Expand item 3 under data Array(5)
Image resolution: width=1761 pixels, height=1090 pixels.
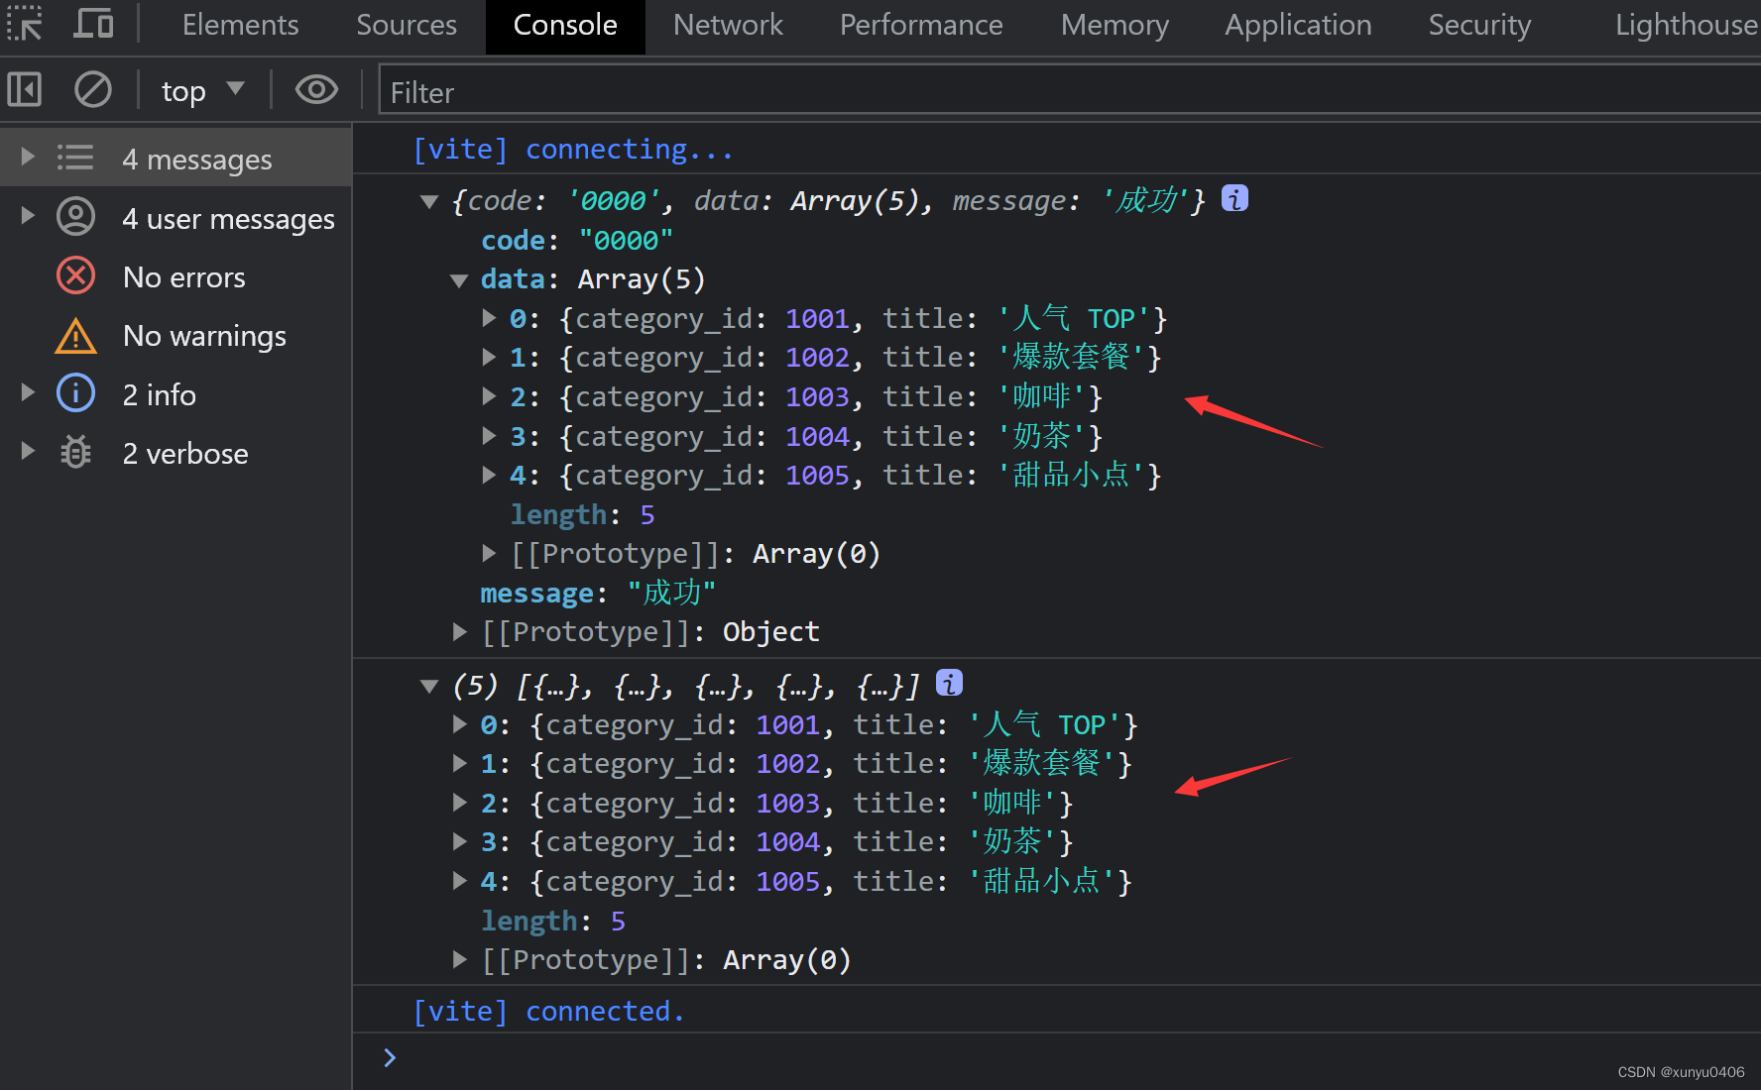coord(489,435)
